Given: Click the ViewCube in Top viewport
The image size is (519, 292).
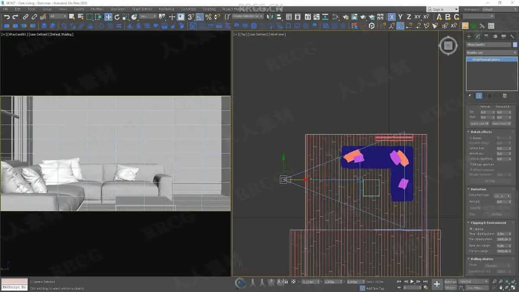Looking at the screenshot, I should 448,45.
